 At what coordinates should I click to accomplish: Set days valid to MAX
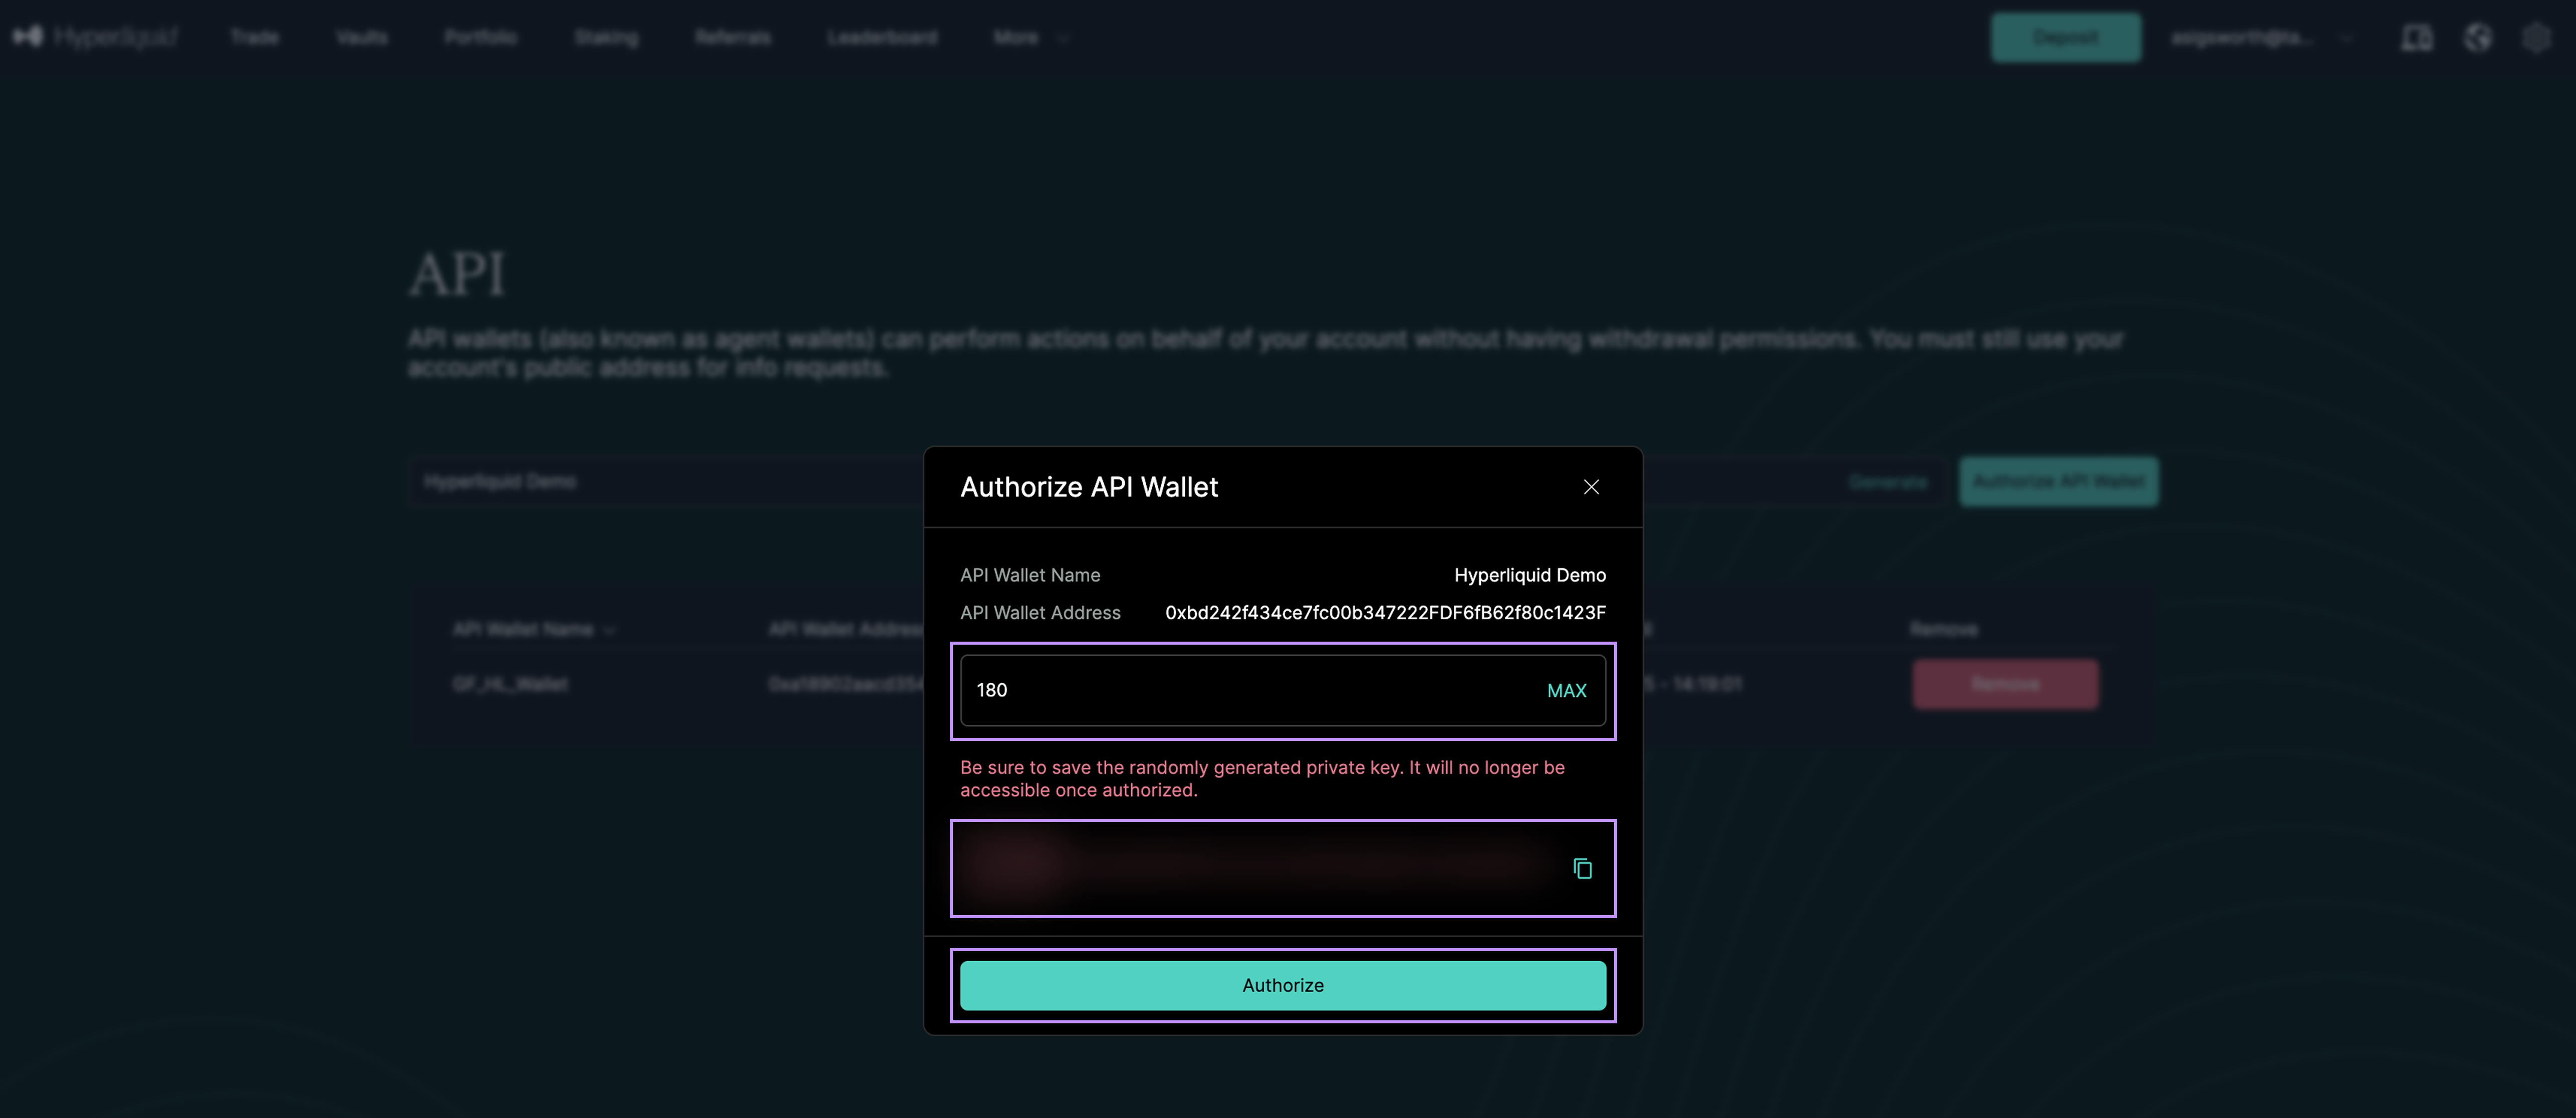click(1566, 691)
